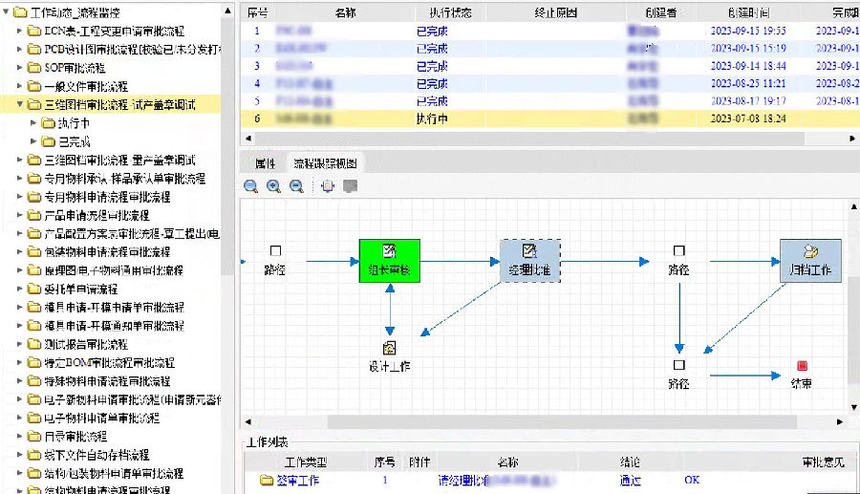Expand the ECN表-工程变更申请审批流程 node
This screenshot has width=860, height=494.
coord(20,31)
